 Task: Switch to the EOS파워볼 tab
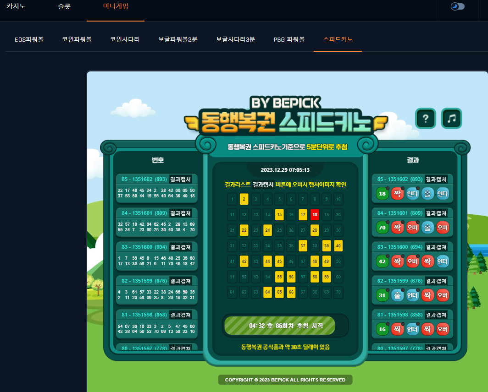[x=29, y=39]
